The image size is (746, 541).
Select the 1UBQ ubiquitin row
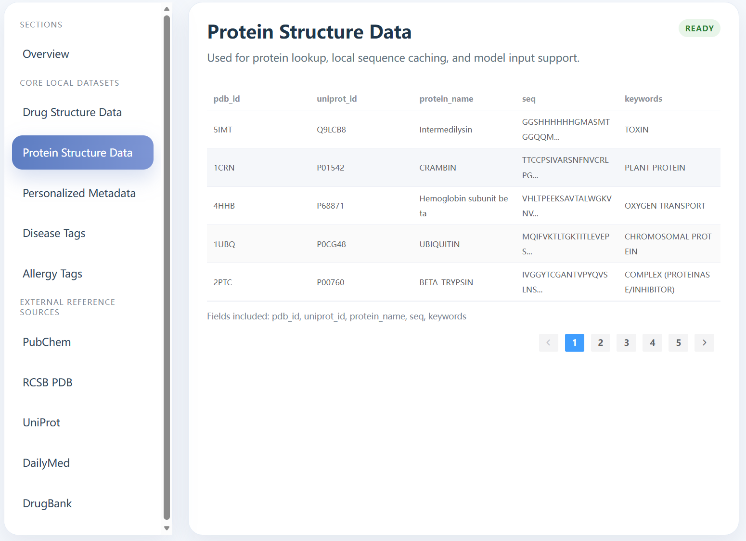[463, 244]
